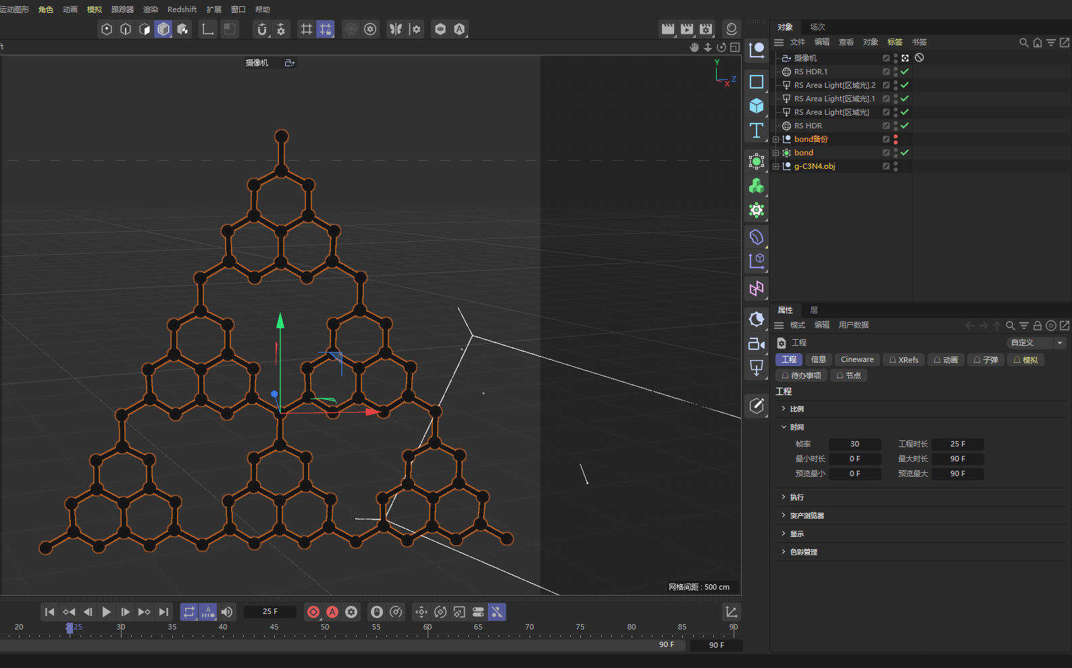The height and width of the screenshot is (668, 1072).
Task: Open the 标签 menu in Object Manager
Action: (x=895, y=42)
